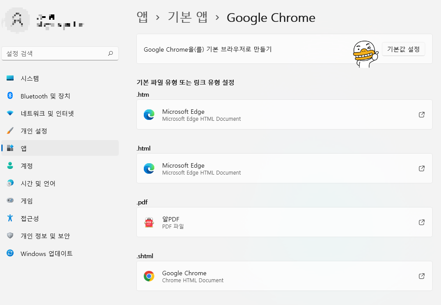Click the Windows Update refresh icon
441x305 pixels.
[x=10, y=253]
